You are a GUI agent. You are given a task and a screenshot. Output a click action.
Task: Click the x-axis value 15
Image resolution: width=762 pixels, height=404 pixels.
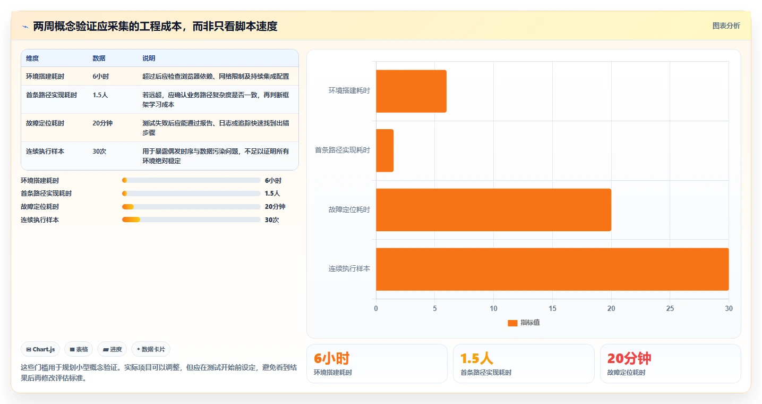tap(552, 309)
